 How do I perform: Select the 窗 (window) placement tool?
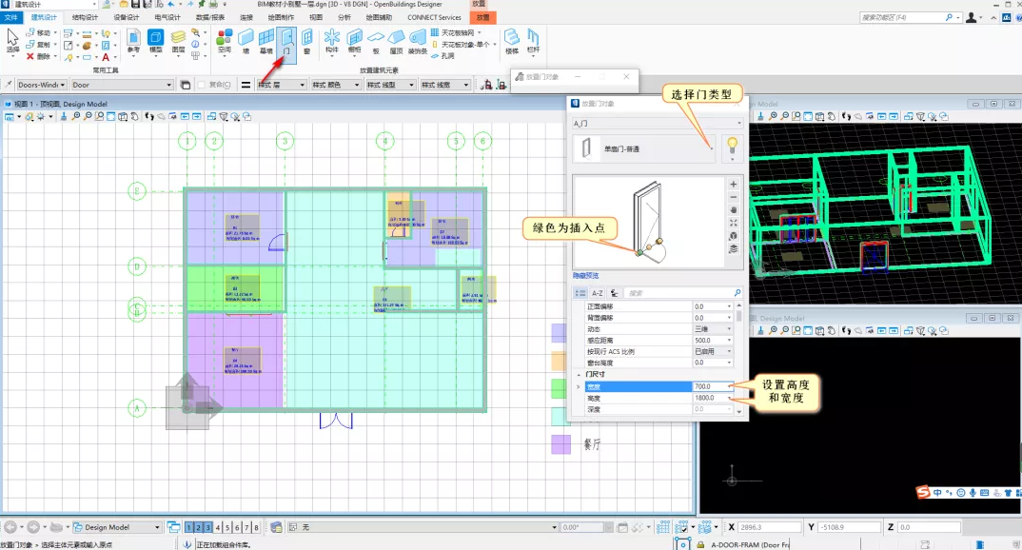point(307,42)
